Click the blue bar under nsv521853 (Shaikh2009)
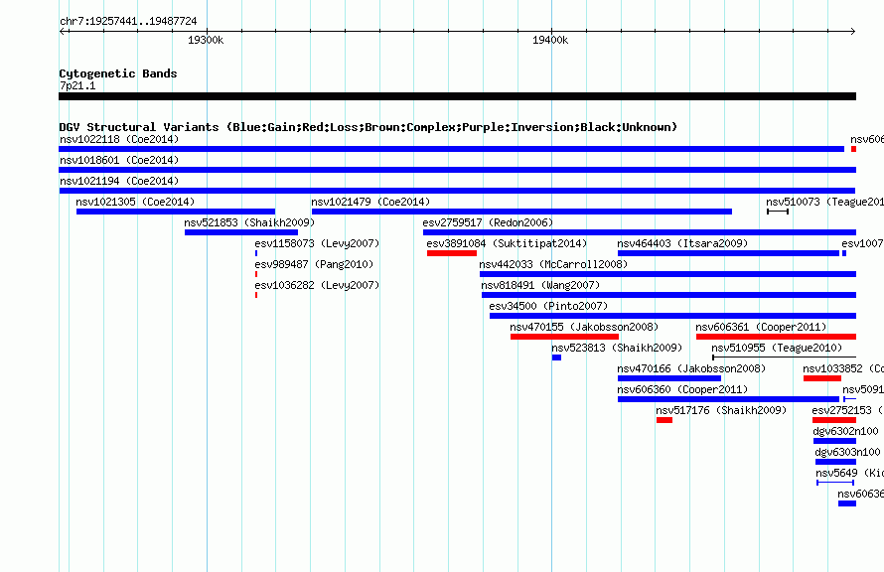 pos(241,232)
